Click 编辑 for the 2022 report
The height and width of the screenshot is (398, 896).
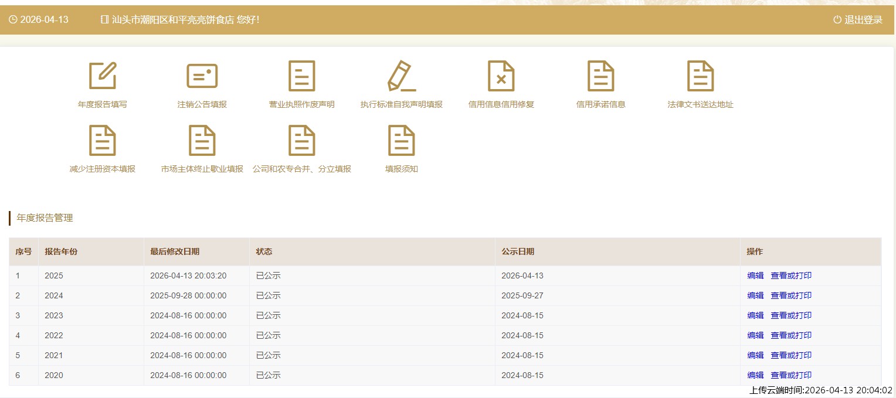coord(755,335)
